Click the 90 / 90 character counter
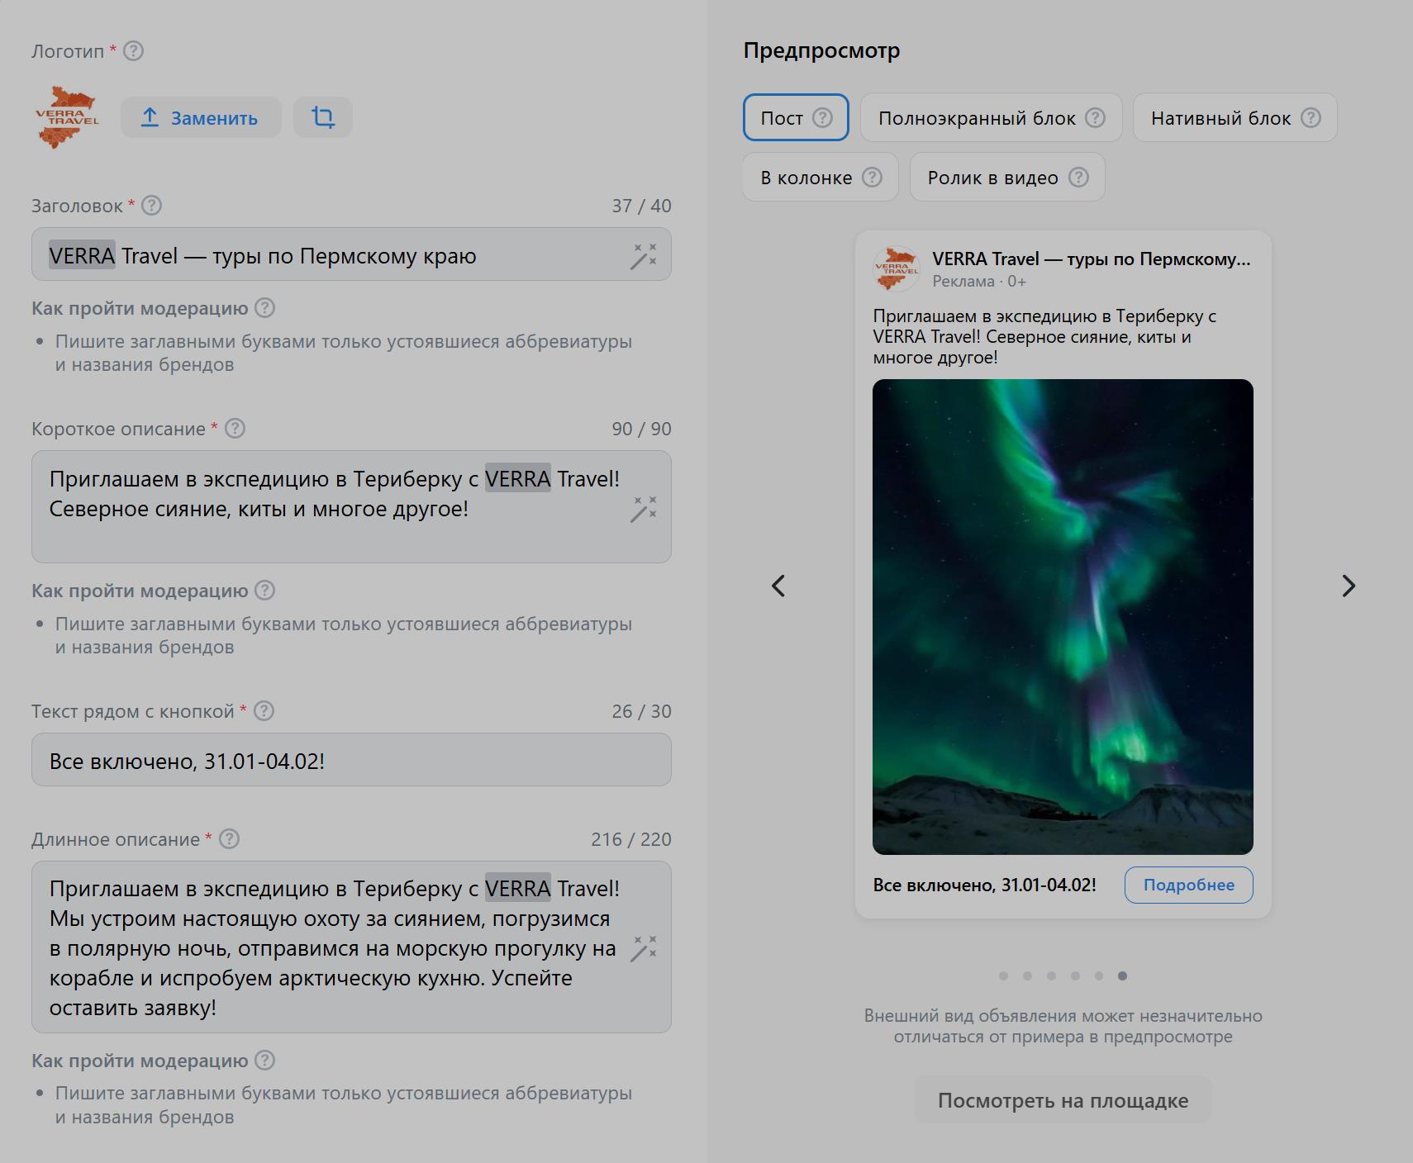1413x1163 pixels. (x=641, y=429)
